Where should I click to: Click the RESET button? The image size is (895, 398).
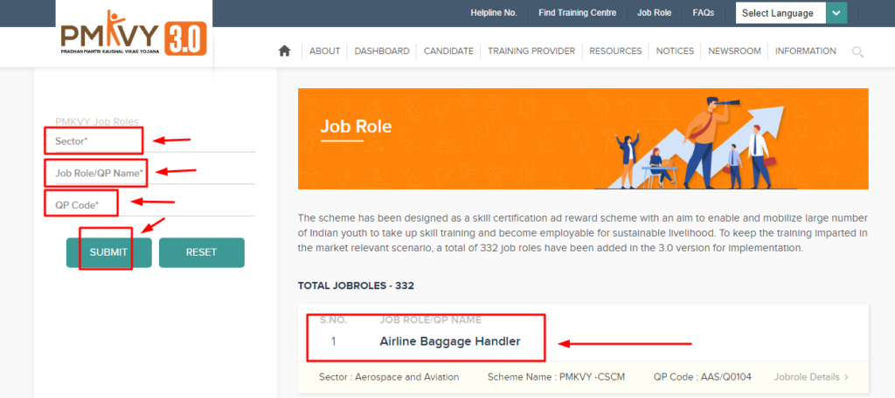[x=202, y=252]
